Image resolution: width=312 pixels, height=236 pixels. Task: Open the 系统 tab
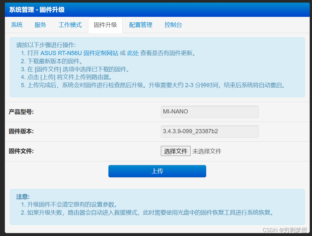tap(17, 25)
